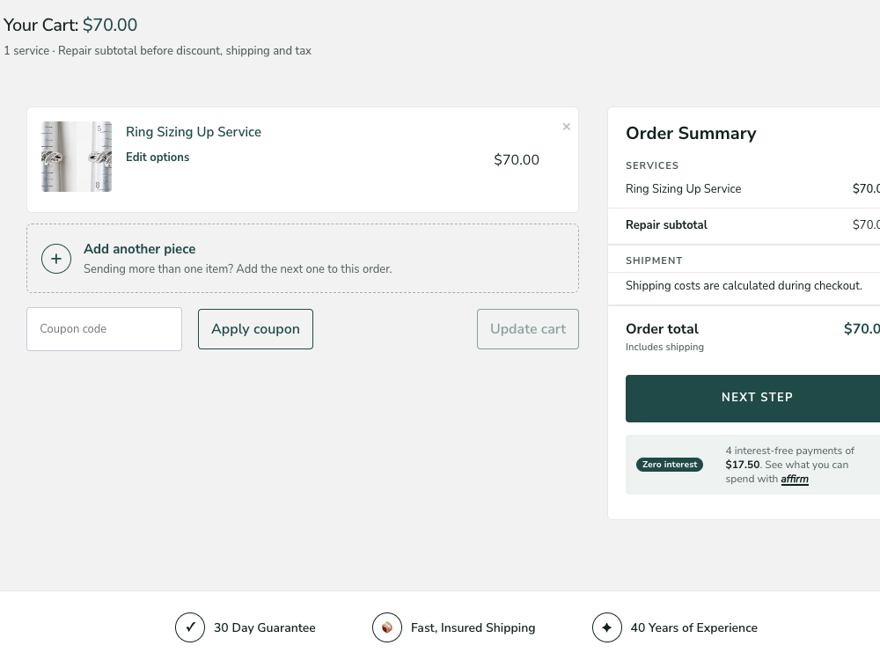
Task: Click the 40 Years of Experience text
Action: (x=693, y=627)
